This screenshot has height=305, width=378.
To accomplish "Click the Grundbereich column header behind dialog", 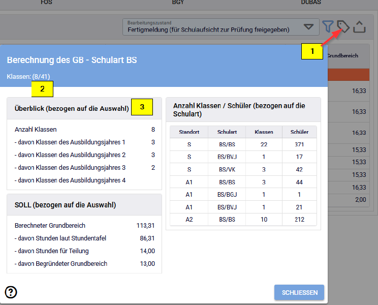I will pos(342,56).
